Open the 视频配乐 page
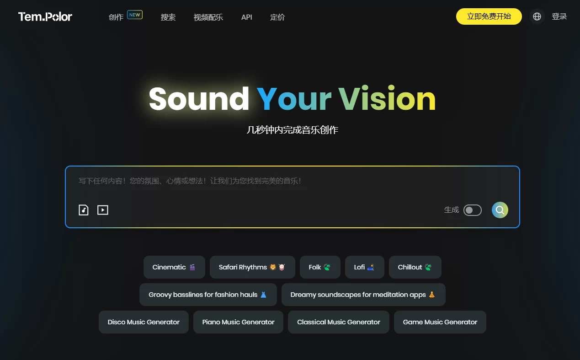Image resolution: width=580 pixels, height=360 pixels. click(x=208, y=17)
